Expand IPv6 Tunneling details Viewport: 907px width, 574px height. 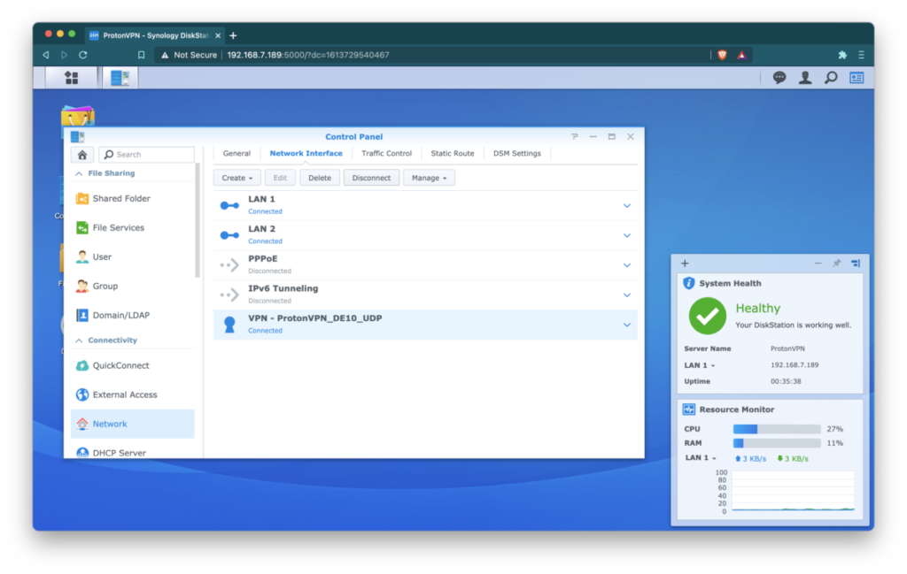click(x=627, y=295)
